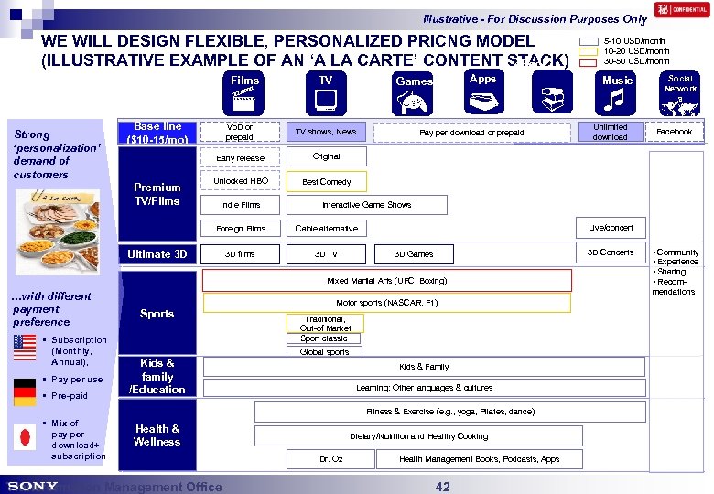Click the Interactive Game Shows box
Viewport: 714px width, 494px height.
point(367,205)
